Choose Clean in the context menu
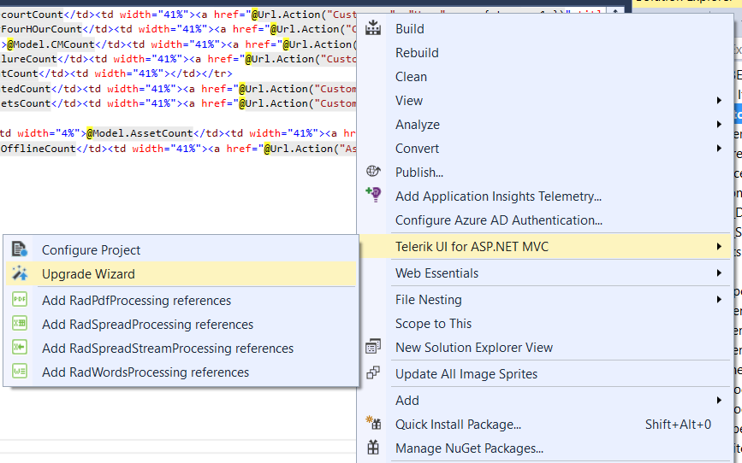The height and width of the screenshot is (463, 742). tap(411, 76)
